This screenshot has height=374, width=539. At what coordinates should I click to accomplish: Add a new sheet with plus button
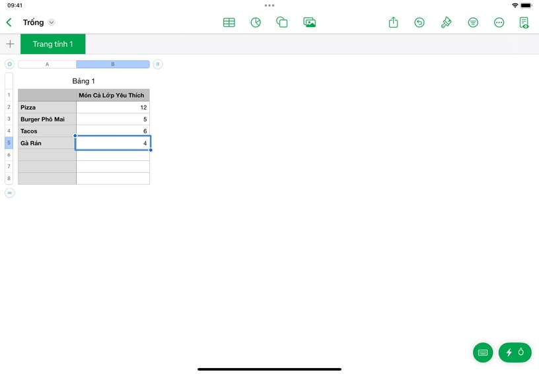coord(10,44)
